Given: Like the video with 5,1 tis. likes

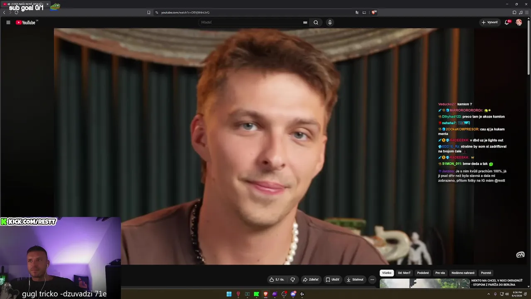Looking at the screenshot, I should [x=277, y=279].
